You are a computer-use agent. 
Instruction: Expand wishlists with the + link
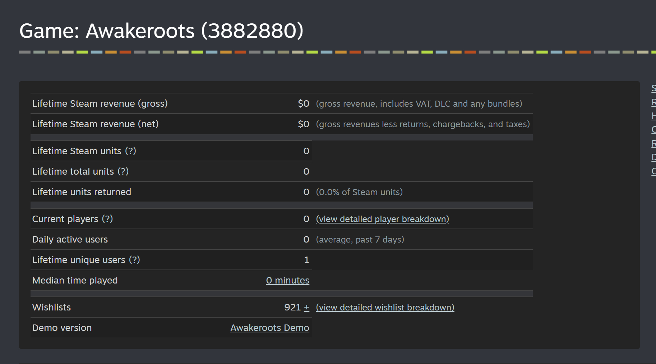tap(306, 308)
